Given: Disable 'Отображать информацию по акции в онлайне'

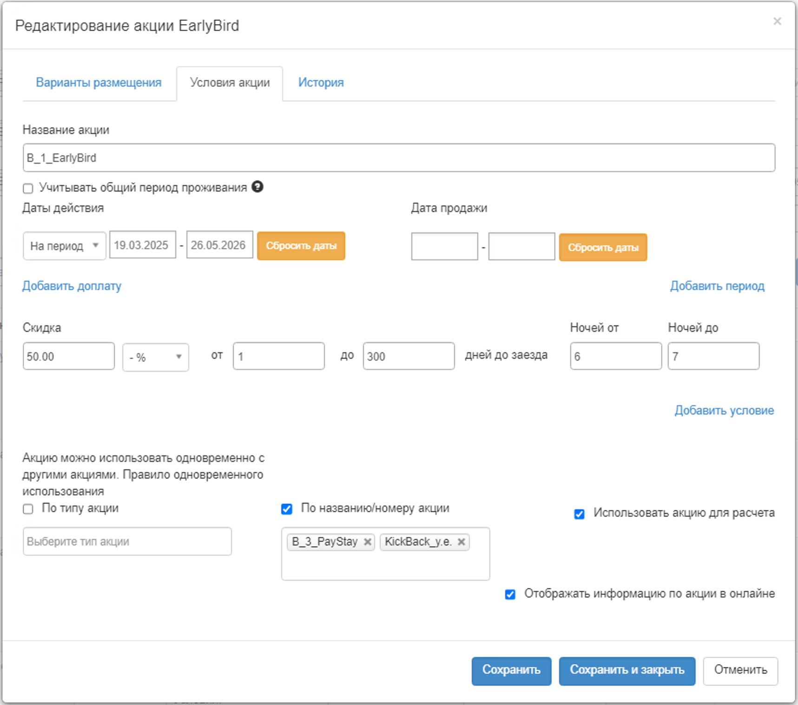Looking at the screenshot, I should pyautogui.click(x=510, y=594).
